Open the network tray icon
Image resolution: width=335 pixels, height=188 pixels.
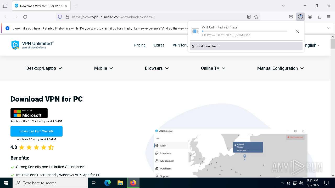coord(295,183)
